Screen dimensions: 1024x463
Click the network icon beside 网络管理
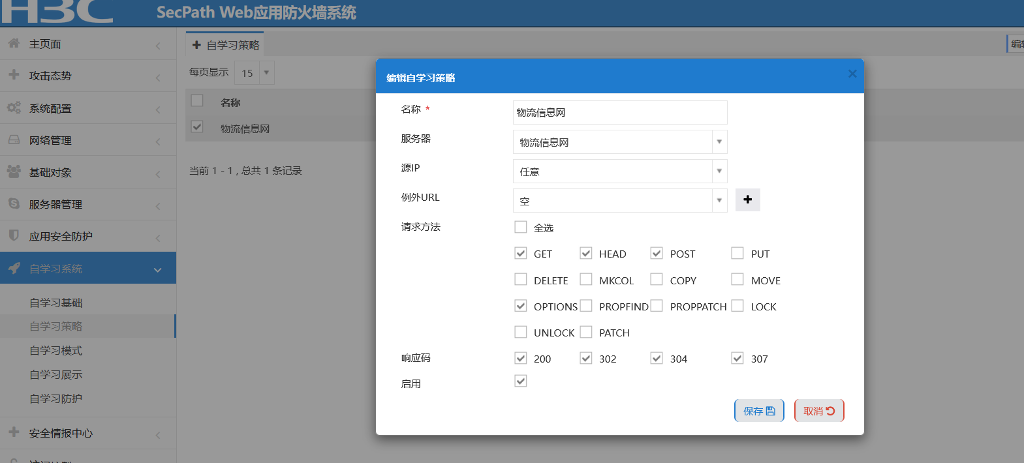[x=14, y=140]
